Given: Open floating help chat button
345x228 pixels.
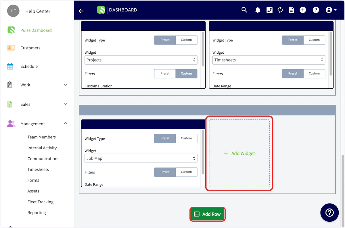Looking at the screenshot, I should point(329,212).
